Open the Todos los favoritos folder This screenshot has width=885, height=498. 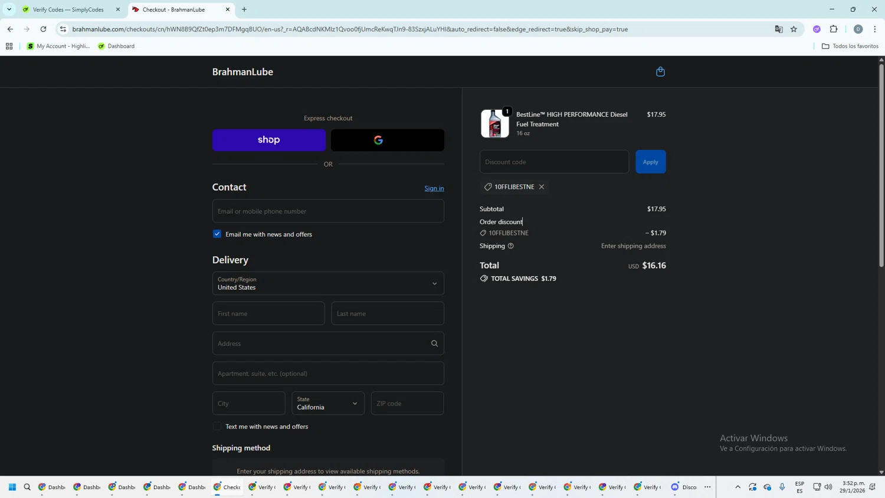click(x=850, y=46)
